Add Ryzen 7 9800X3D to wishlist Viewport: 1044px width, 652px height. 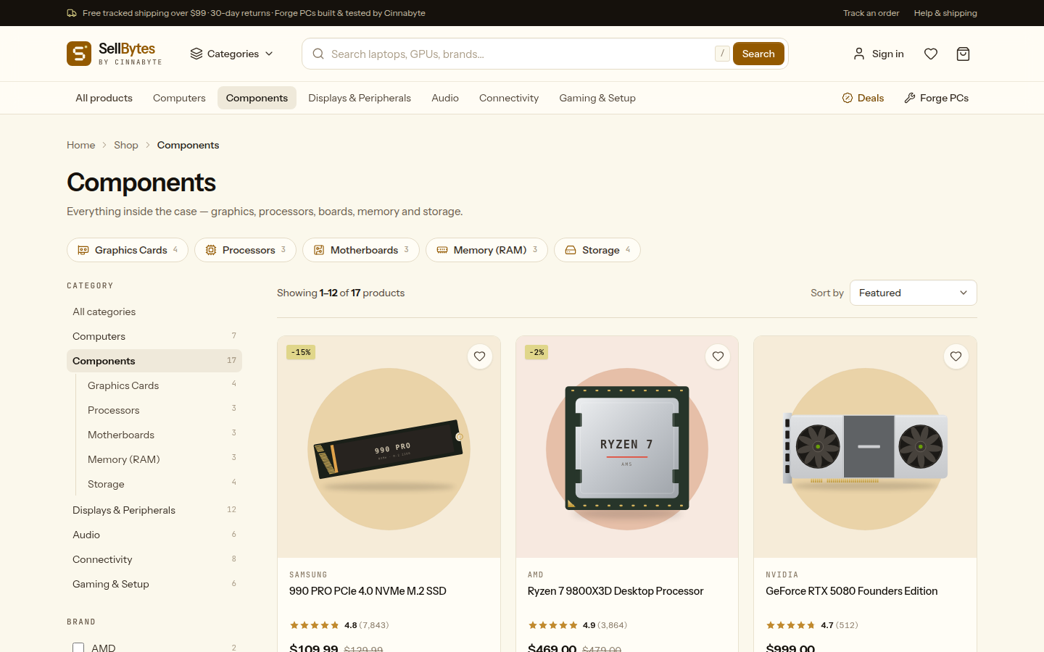718,356
